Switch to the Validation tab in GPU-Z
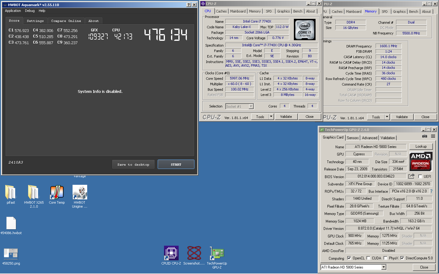Image resolution: width=439 pixels, height=274 pixels. [x=388, y=138]
